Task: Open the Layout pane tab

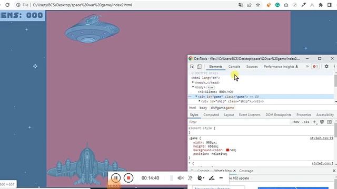Action: (x=229, y=115)
